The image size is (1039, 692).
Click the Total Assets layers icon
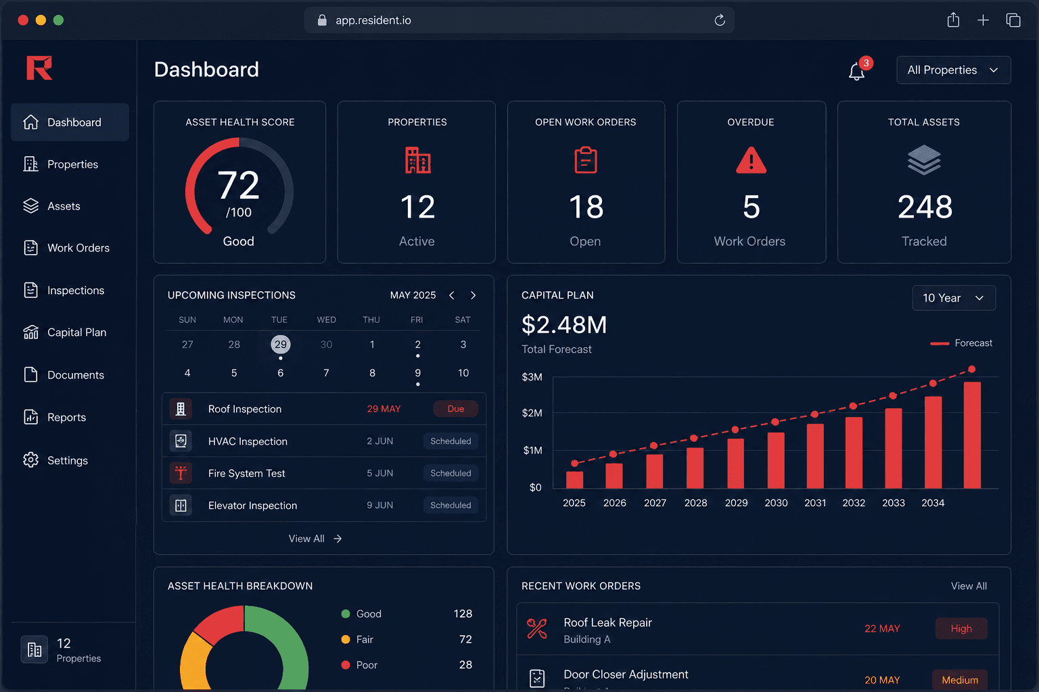[924, 161]
